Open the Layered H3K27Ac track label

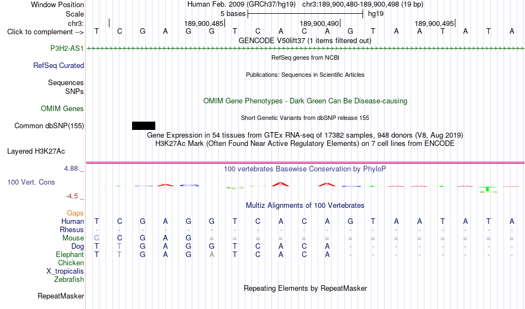pos(36,151)
